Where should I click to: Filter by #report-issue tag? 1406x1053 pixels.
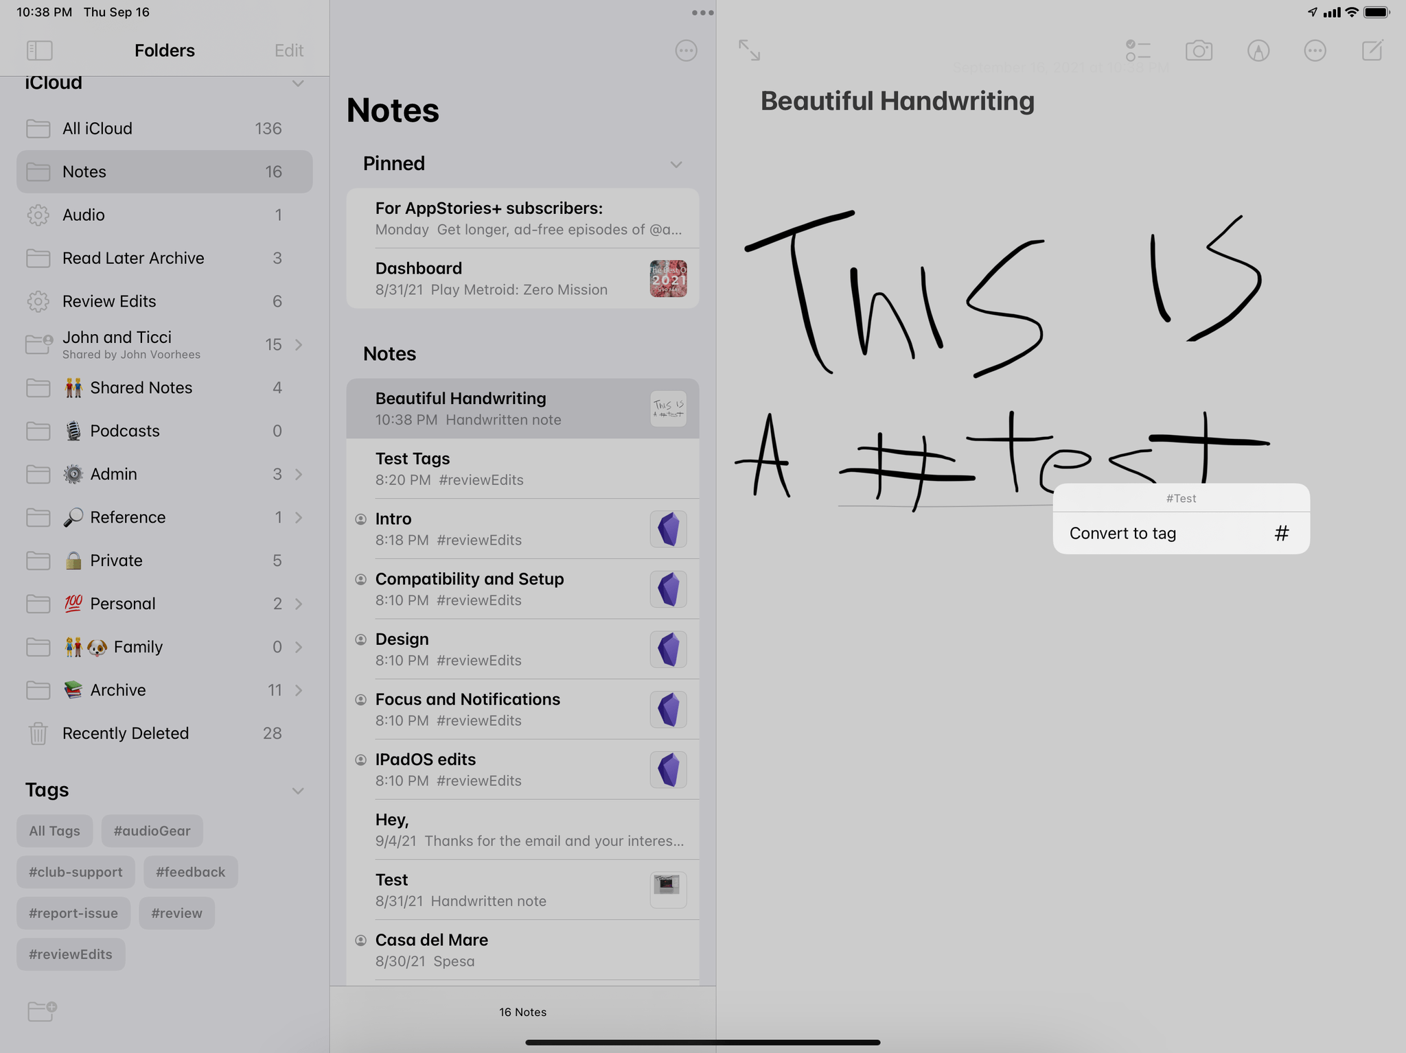pos(73,913)
